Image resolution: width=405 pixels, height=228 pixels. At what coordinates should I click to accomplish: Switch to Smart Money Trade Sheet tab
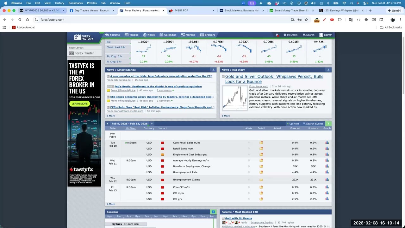point(291,10)
